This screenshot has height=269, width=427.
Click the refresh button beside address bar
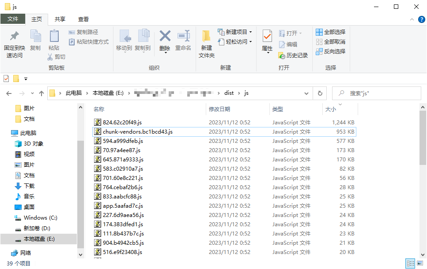pyautogui.click(x=320, y=93)
